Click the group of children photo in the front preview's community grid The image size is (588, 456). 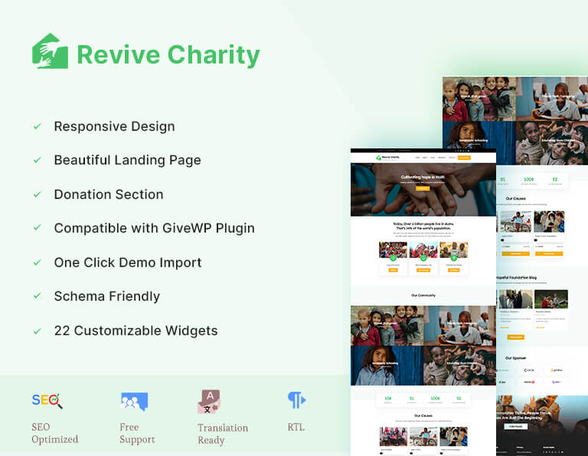pos(387,326)
